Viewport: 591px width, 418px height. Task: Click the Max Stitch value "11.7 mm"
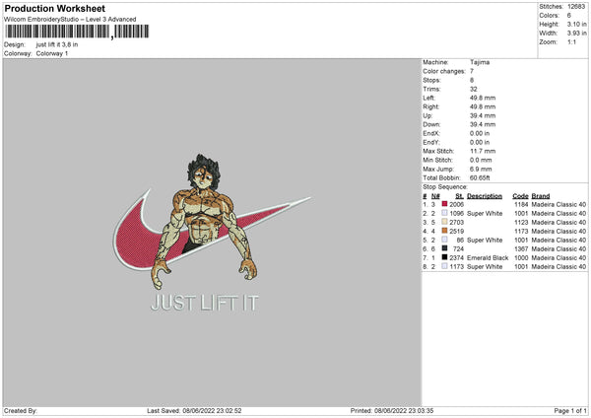click(x=483, y=151)
